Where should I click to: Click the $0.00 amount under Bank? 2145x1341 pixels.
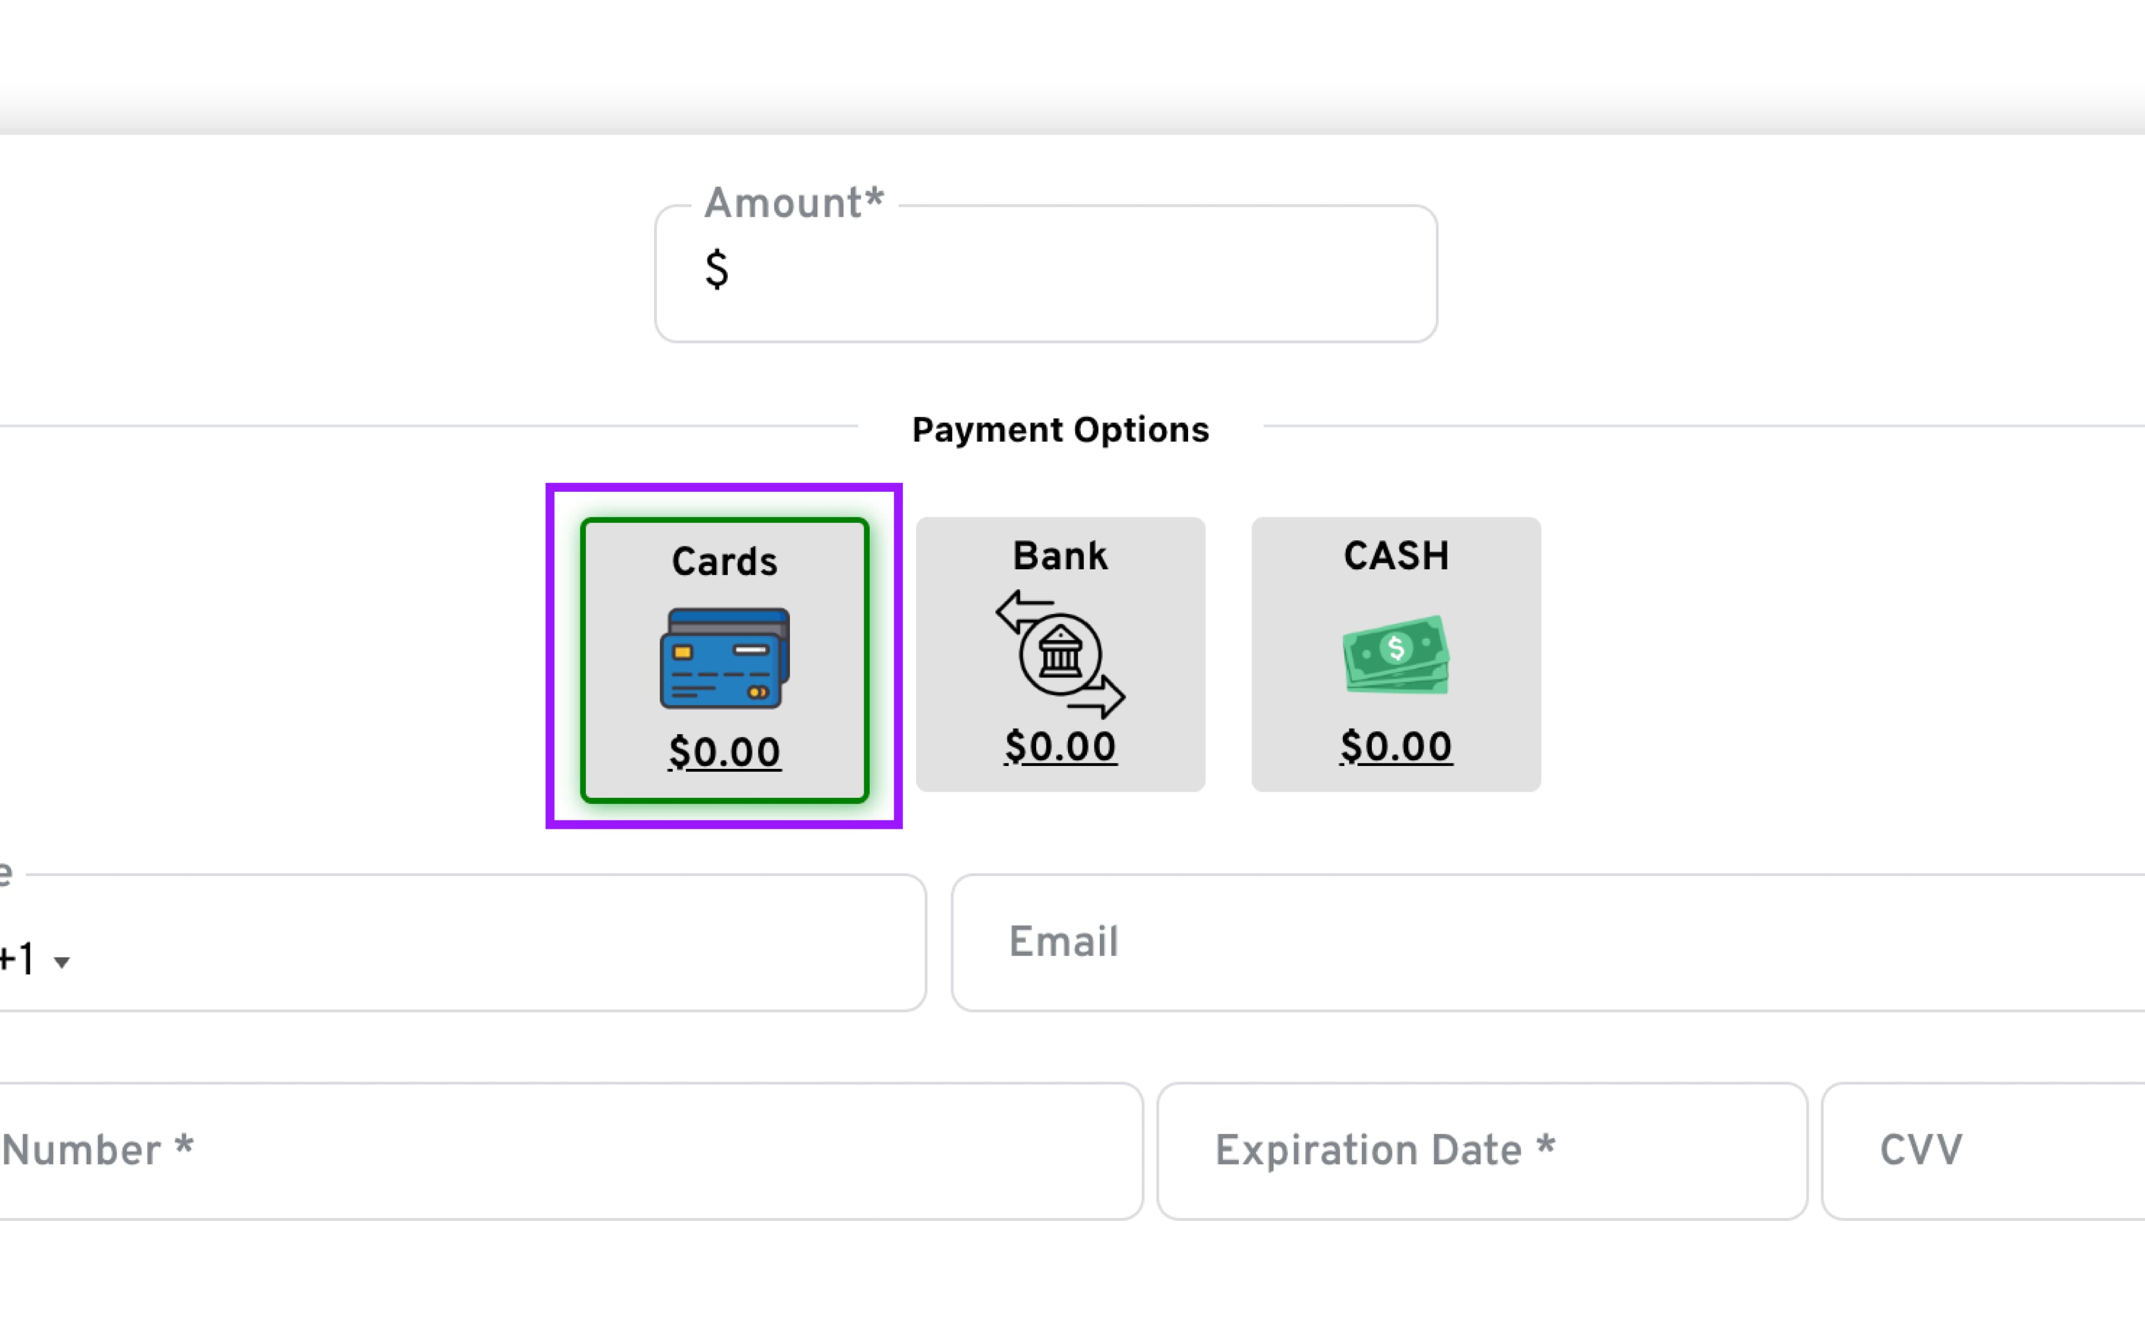point(1060,747)
